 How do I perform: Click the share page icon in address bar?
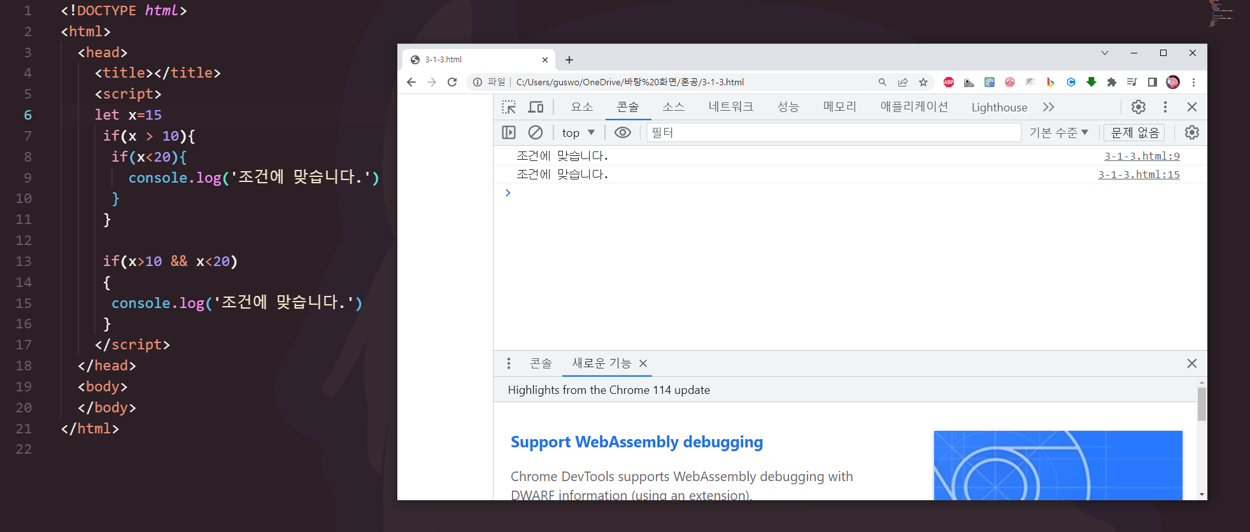coord(903,82)
